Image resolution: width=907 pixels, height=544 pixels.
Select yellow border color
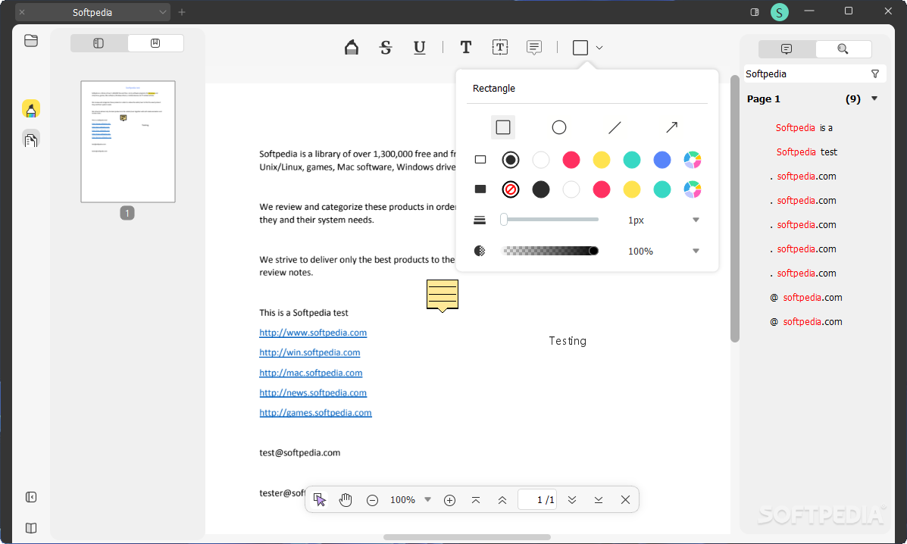(602, 160)
